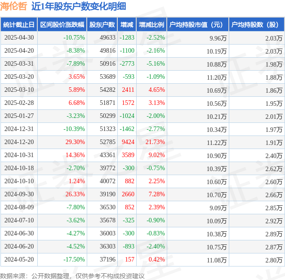Select the 区间股价涨跌幅 column header

[62, 25]
